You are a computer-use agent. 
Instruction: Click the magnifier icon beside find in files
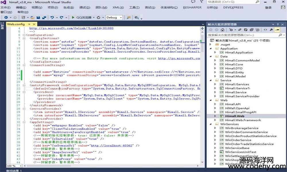pyautogui.click(x=137, y=17)
